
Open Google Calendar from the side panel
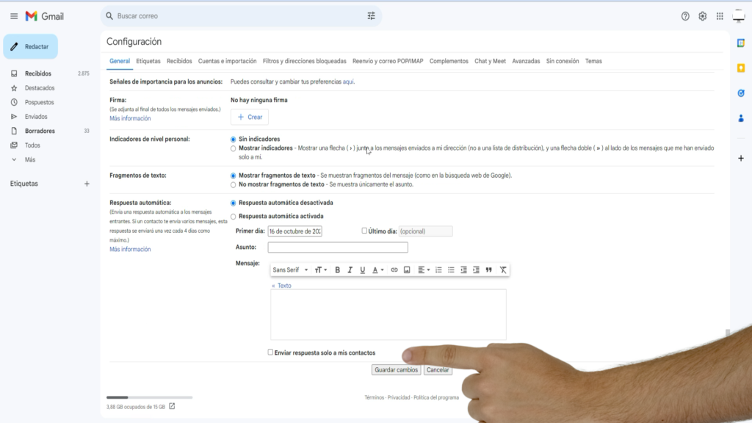(x=742, y=44)
